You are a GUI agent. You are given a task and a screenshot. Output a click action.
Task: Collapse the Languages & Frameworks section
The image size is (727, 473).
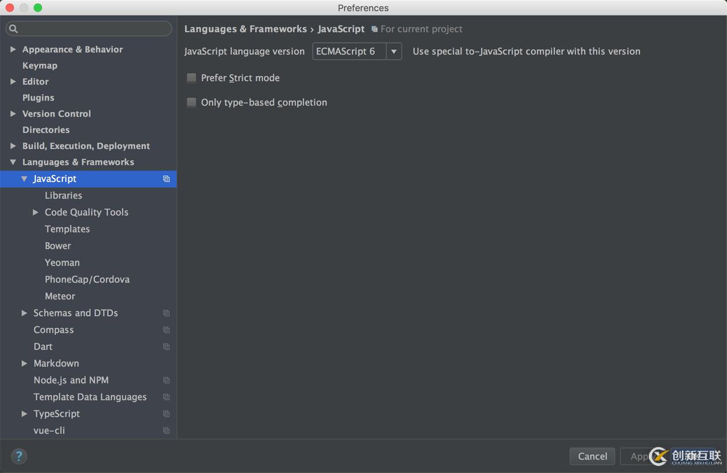13,162
